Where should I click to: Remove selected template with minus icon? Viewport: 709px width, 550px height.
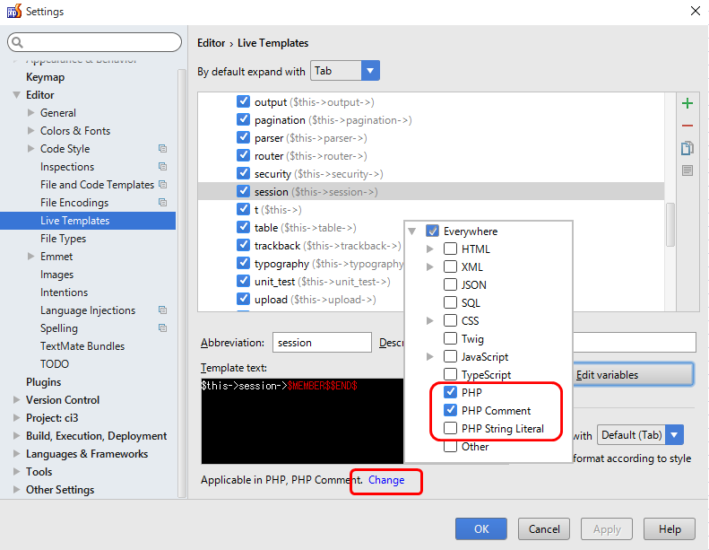687,126
